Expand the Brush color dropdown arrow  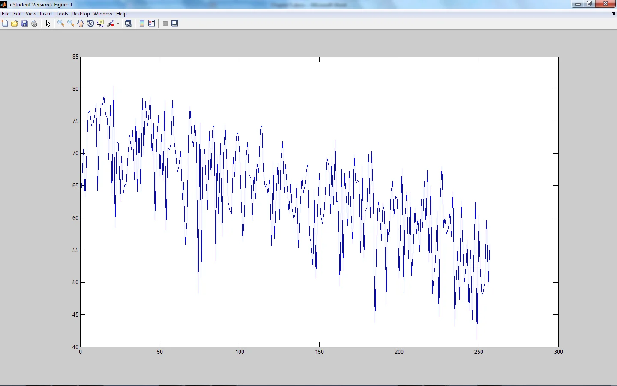point(118,24)
